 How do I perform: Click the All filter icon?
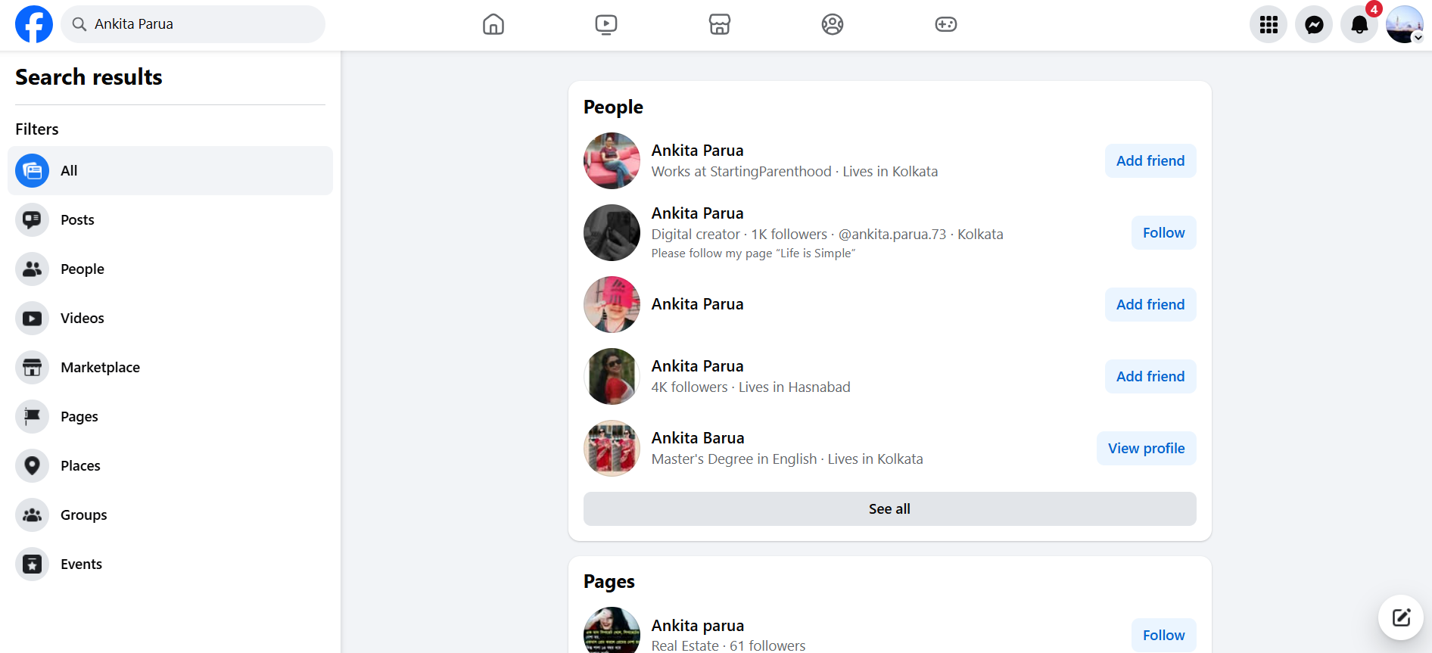coord(32,171)
